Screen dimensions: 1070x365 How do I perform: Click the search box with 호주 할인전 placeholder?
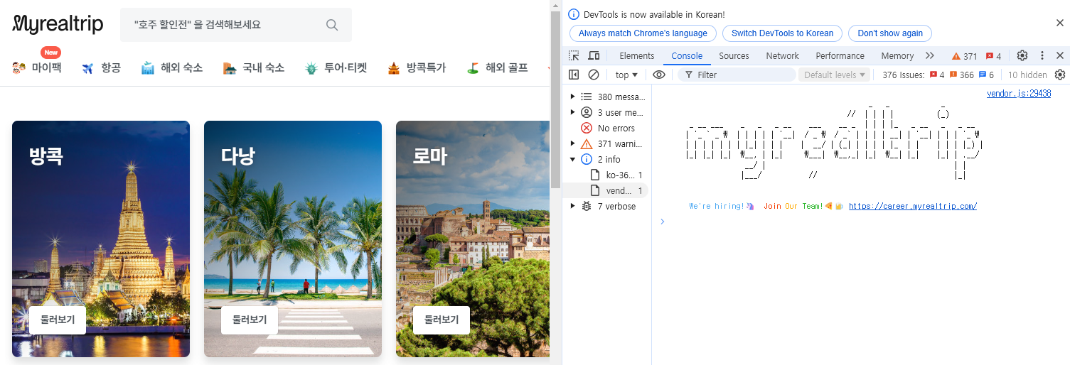click(x=236, y=25)
